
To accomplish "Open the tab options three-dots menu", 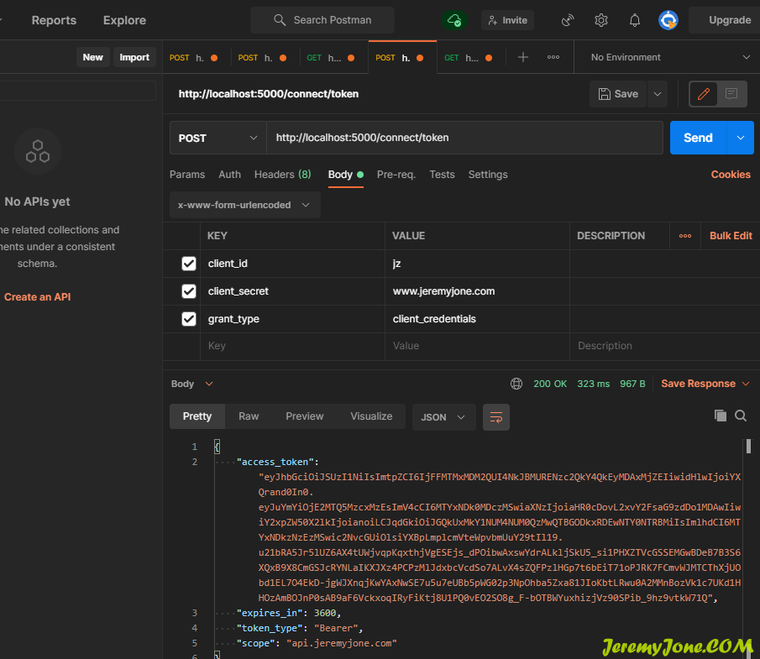I will coord(553,57).
